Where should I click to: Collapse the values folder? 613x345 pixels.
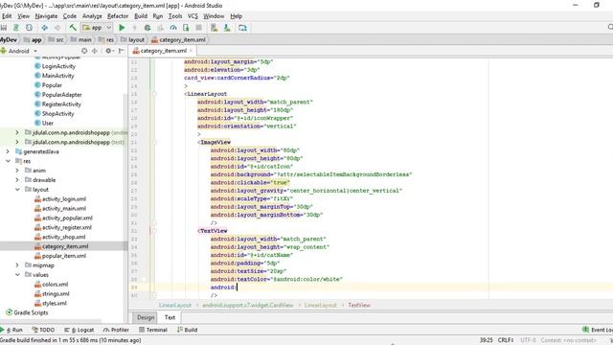pyautogui.click(x=17, y=275)
